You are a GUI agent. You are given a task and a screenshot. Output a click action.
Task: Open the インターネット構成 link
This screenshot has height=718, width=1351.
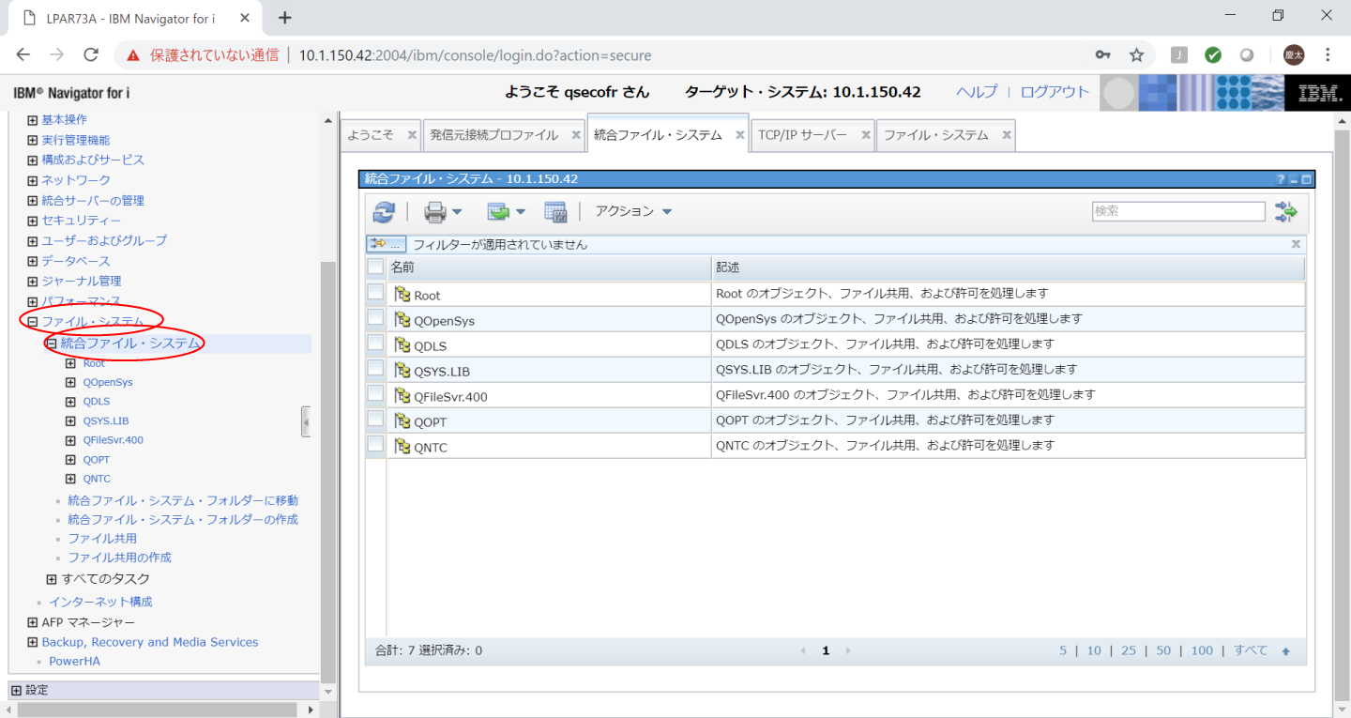(x=100, y=602)
